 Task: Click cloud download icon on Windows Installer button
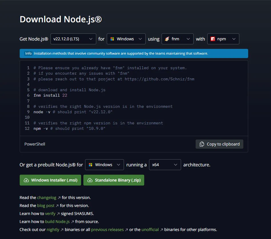[x=26, y=180]
